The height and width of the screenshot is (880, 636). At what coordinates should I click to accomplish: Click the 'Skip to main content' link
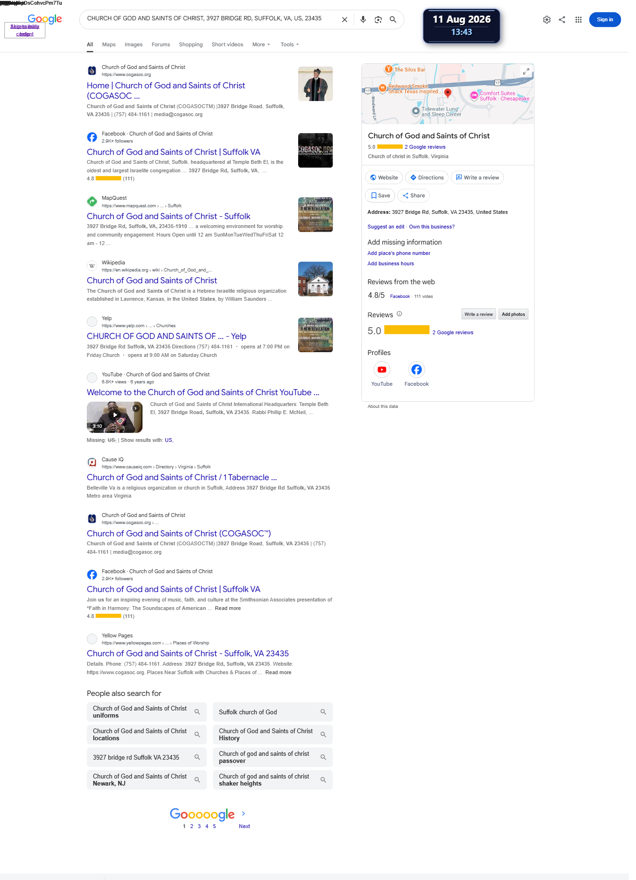[25, 30]
